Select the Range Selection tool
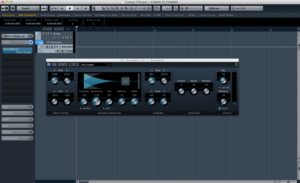This screenshot has height=183, width=300. pos(99,8)
